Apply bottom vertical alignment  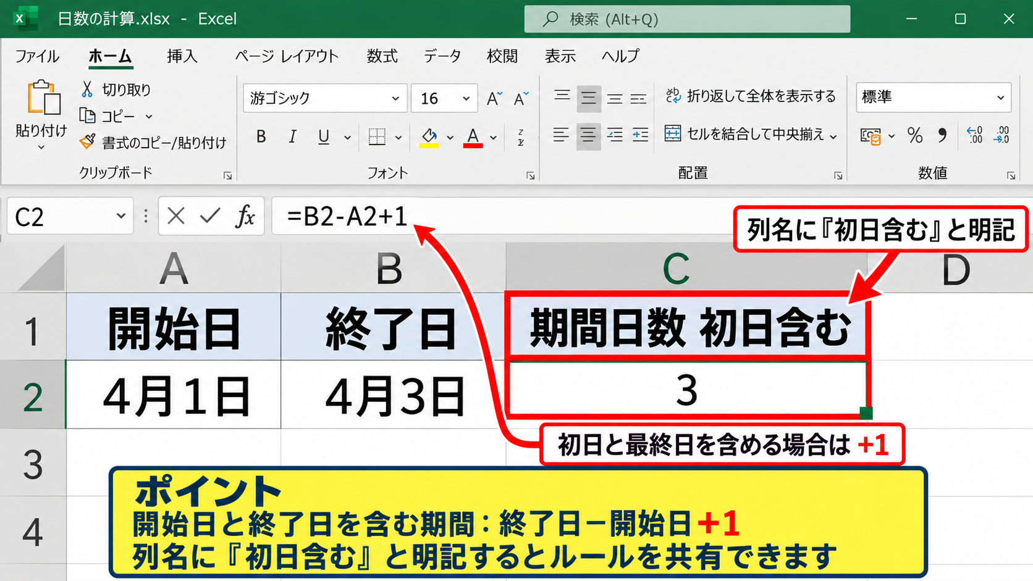tap(615, 98)
